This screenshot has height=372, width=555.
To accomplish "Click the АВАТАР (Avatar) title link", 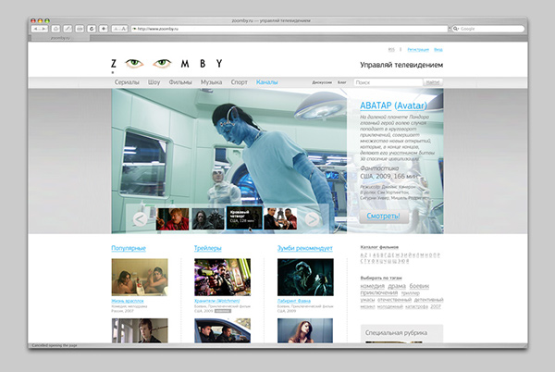I will 393,105.
